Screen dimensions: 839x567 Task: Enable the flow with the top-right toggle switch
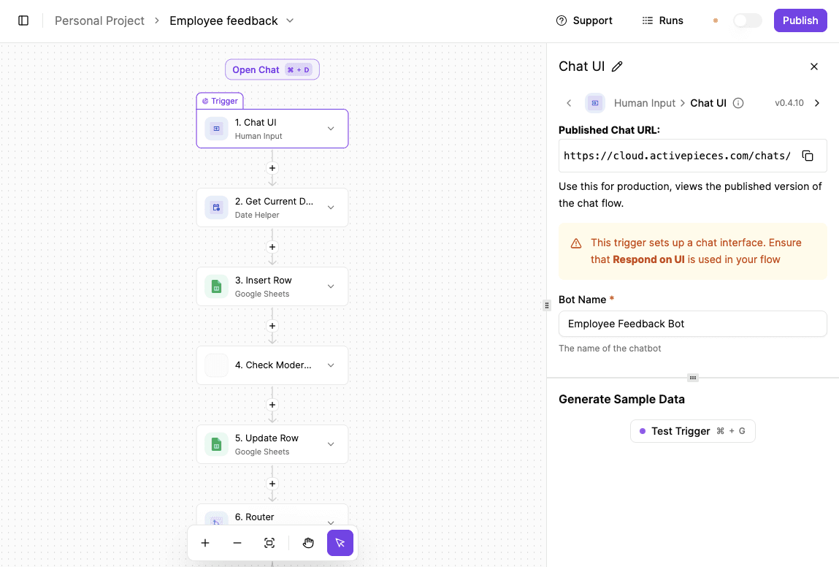[x=747, y=20]
